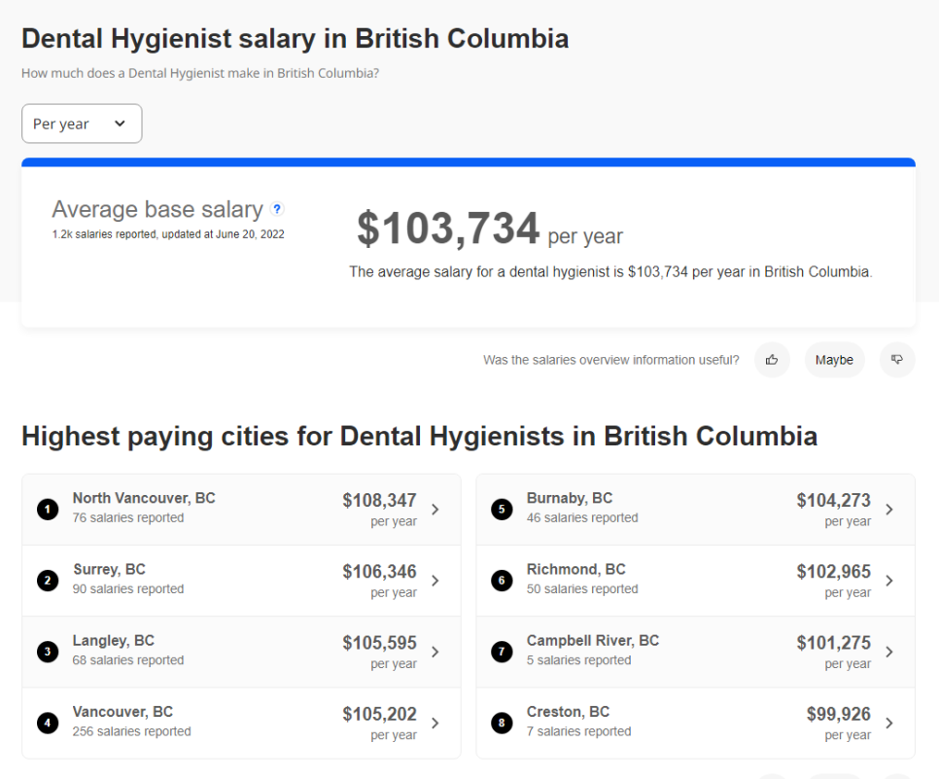The image size is (939, 779).
Task: Expand North Vancouver salary details arrow
Action: 435,509
